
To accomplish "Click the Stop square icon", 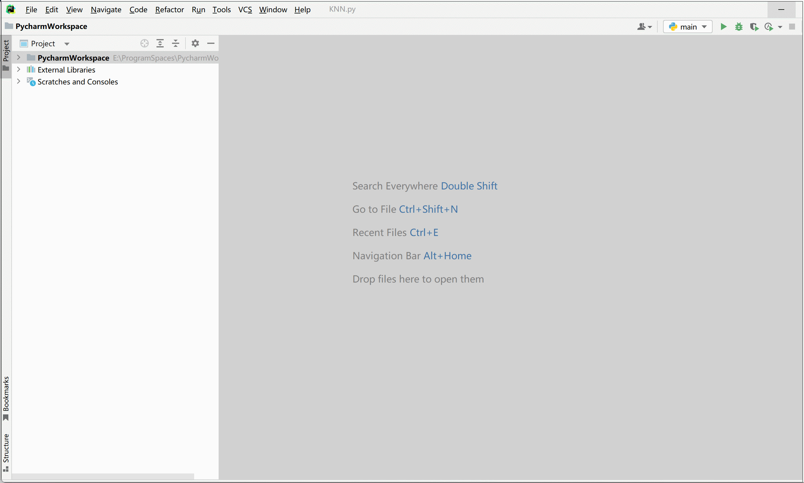I will point(792,27).
